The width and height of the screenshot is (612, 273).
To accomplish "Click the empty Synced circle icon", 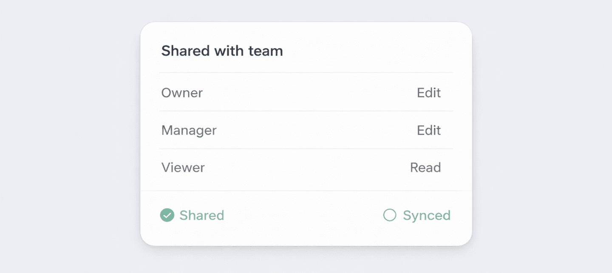I will [390, 215].
